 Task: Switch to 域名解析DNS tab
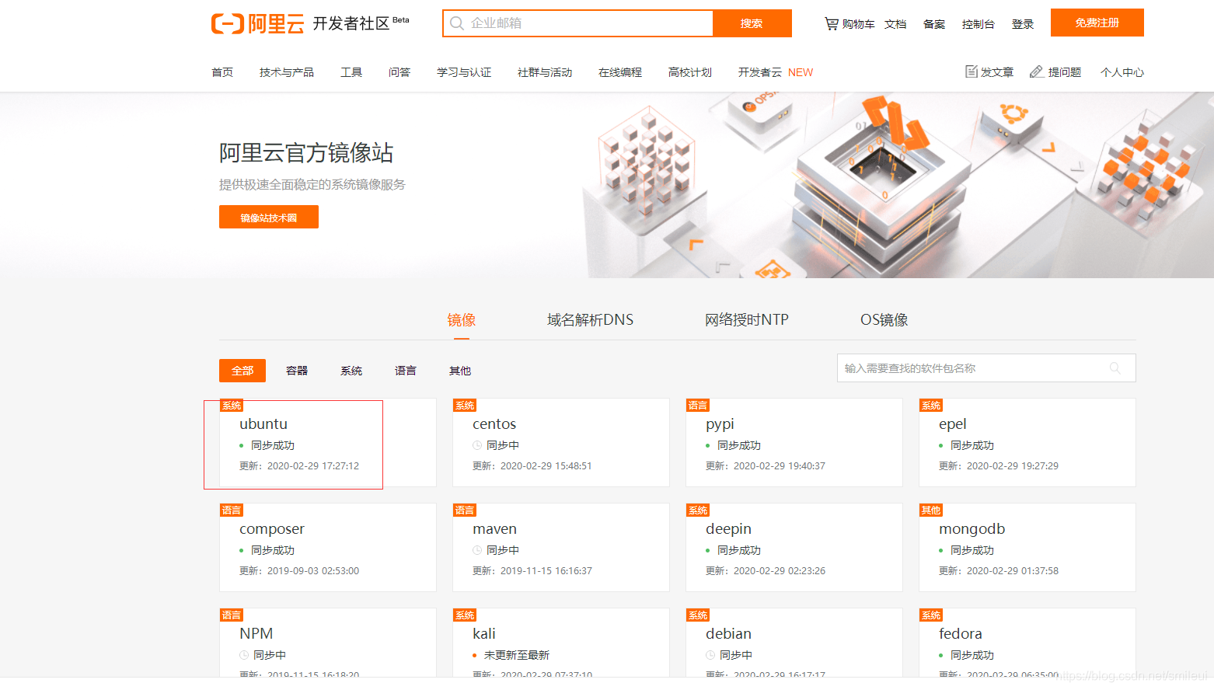pyautogui.click(x=590, y=320)
